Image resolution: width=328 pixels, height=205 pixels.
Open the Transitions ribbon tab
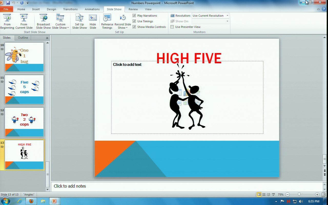[70, 9]
